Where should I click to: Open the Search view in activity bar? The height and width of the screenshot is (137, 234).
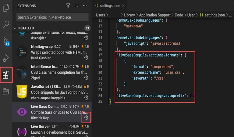pos(6,24)
